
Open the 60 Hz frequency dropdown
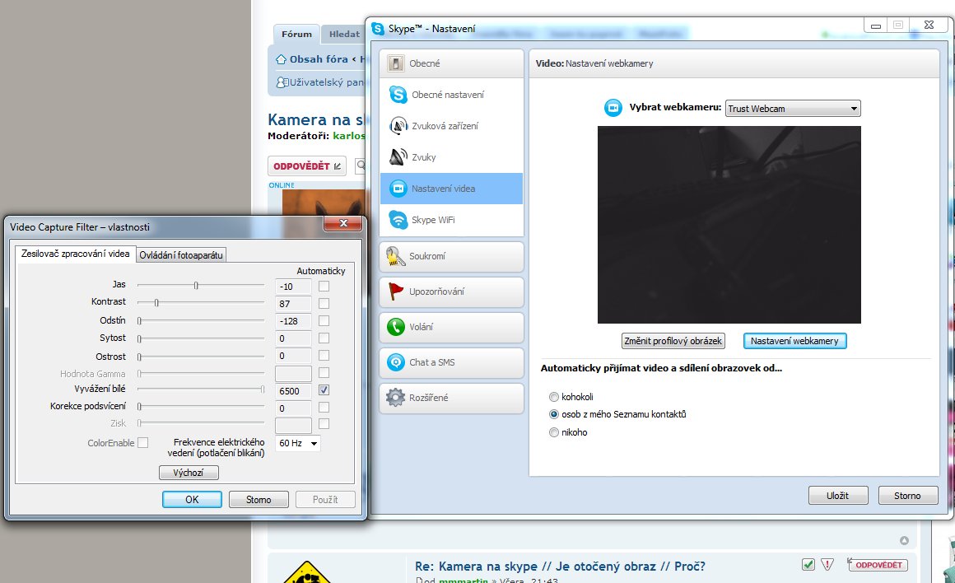pos(298,444)
